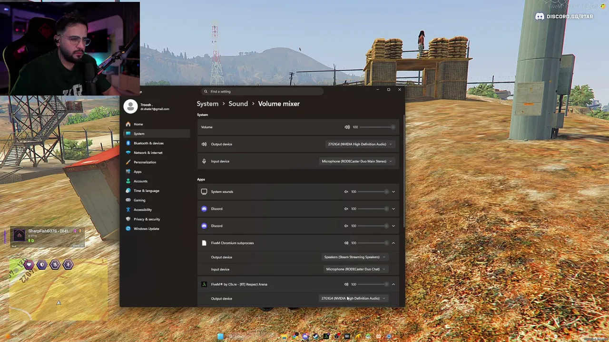Click the speaker icon beside Output device

pos(204,144)
